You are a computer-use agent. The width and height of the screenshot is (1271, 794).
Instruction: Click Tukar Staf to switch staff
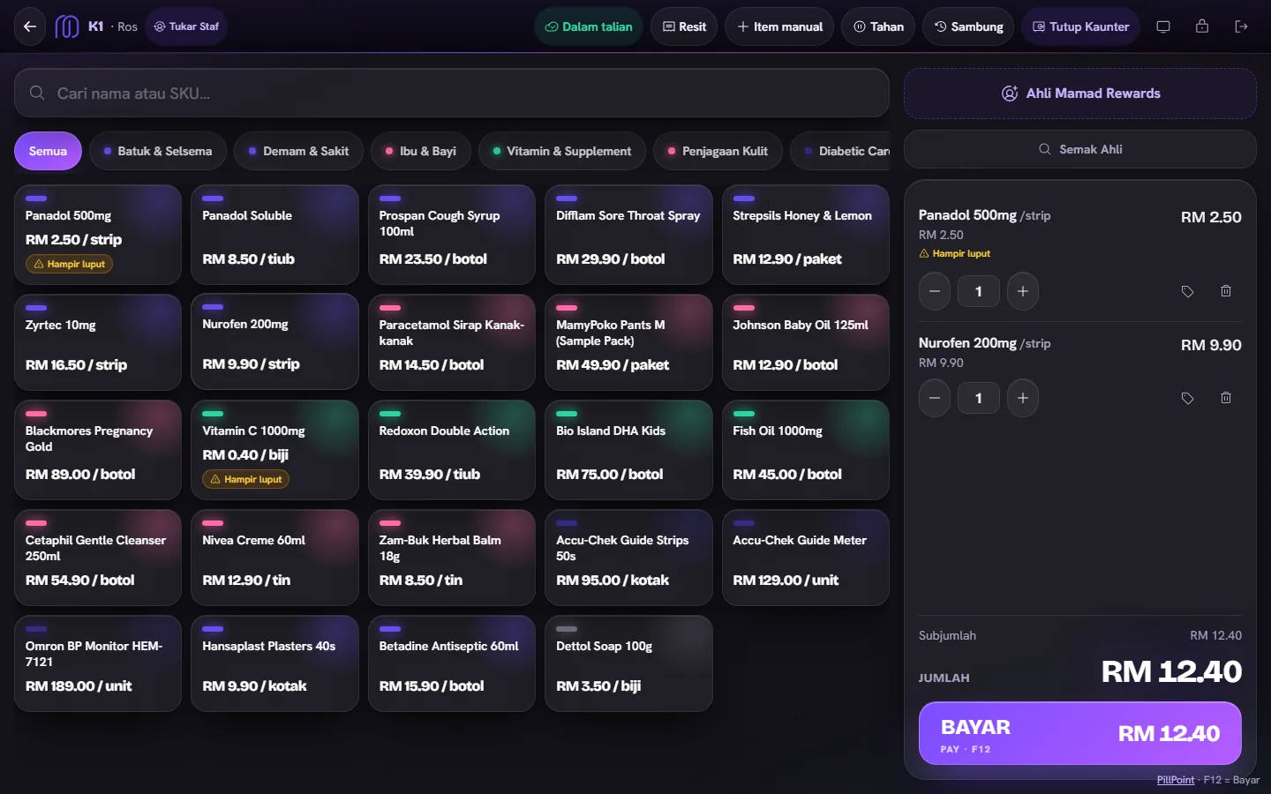tap(186, 26)
